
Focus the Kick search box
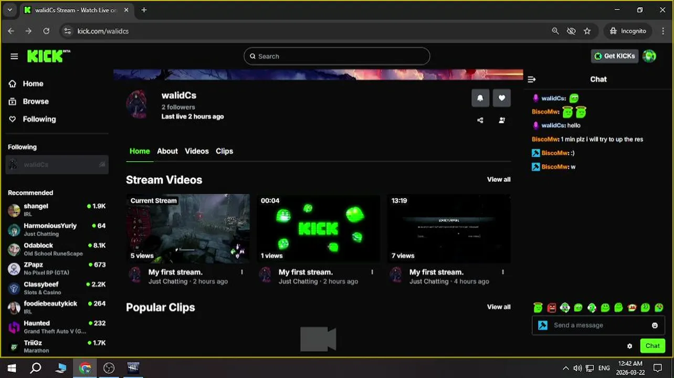point(337,56)
